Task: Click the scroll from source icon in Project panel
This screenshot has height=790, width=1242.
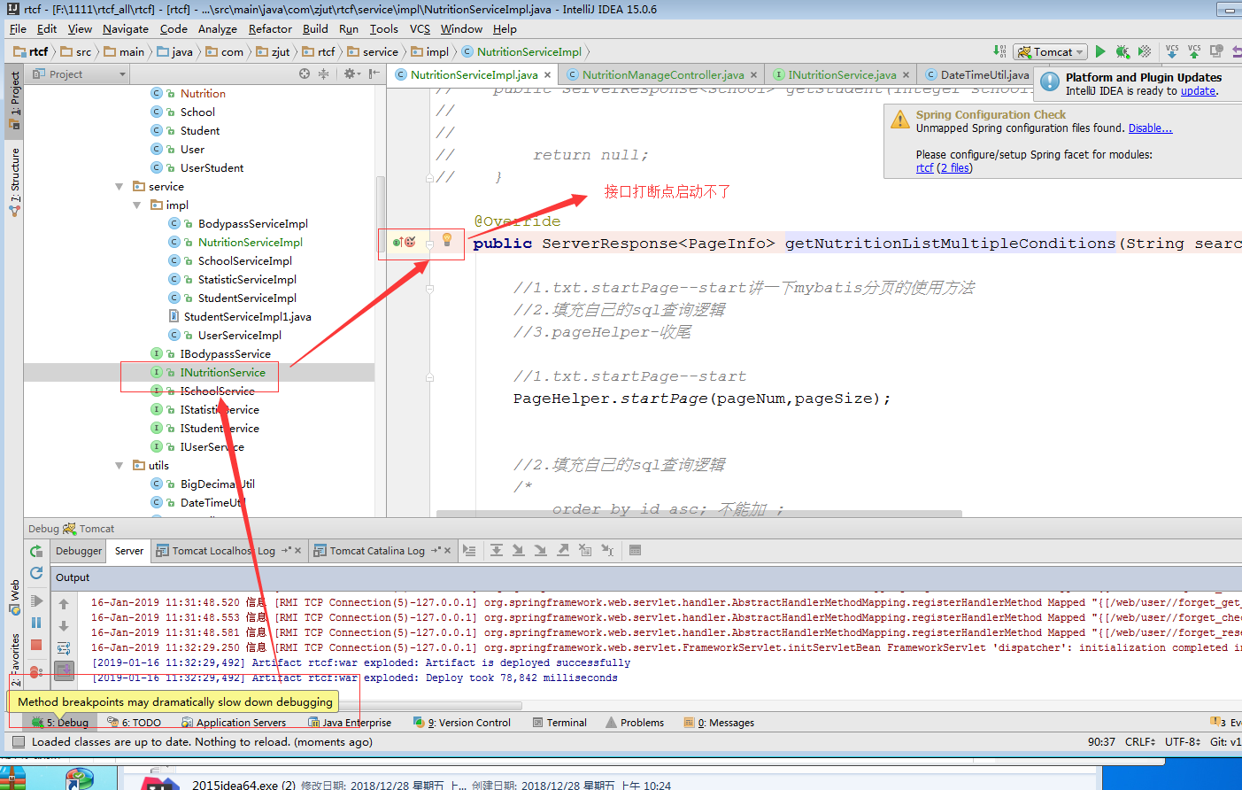Action: (x=305, y=74)
